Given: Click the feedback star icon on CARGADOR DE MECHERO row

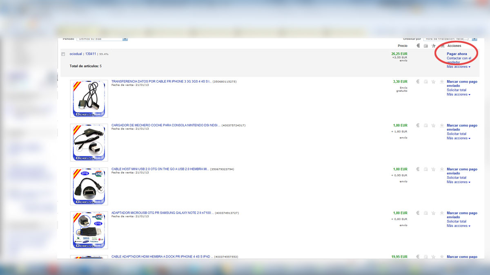Looking at the screenshot, I should point(434,125).
